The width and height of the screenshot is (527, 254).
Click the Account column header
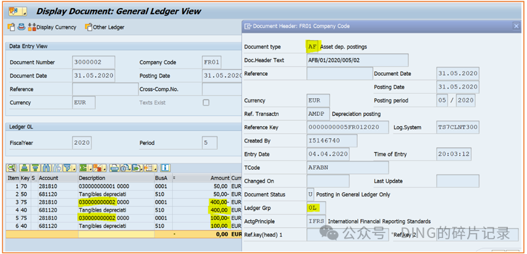coord(57,178)
